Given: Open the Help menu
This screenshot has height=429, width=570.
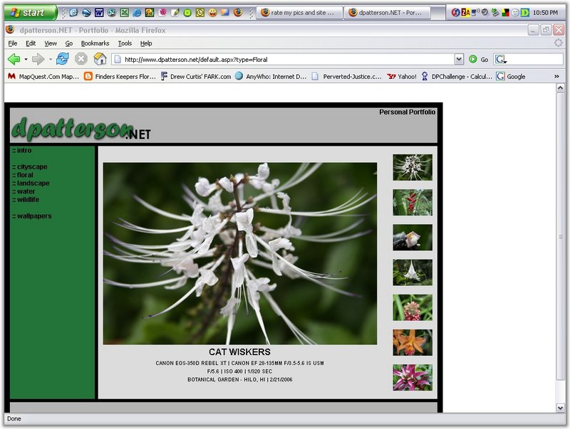Looking at the screenshot, I should pos(146,43).
